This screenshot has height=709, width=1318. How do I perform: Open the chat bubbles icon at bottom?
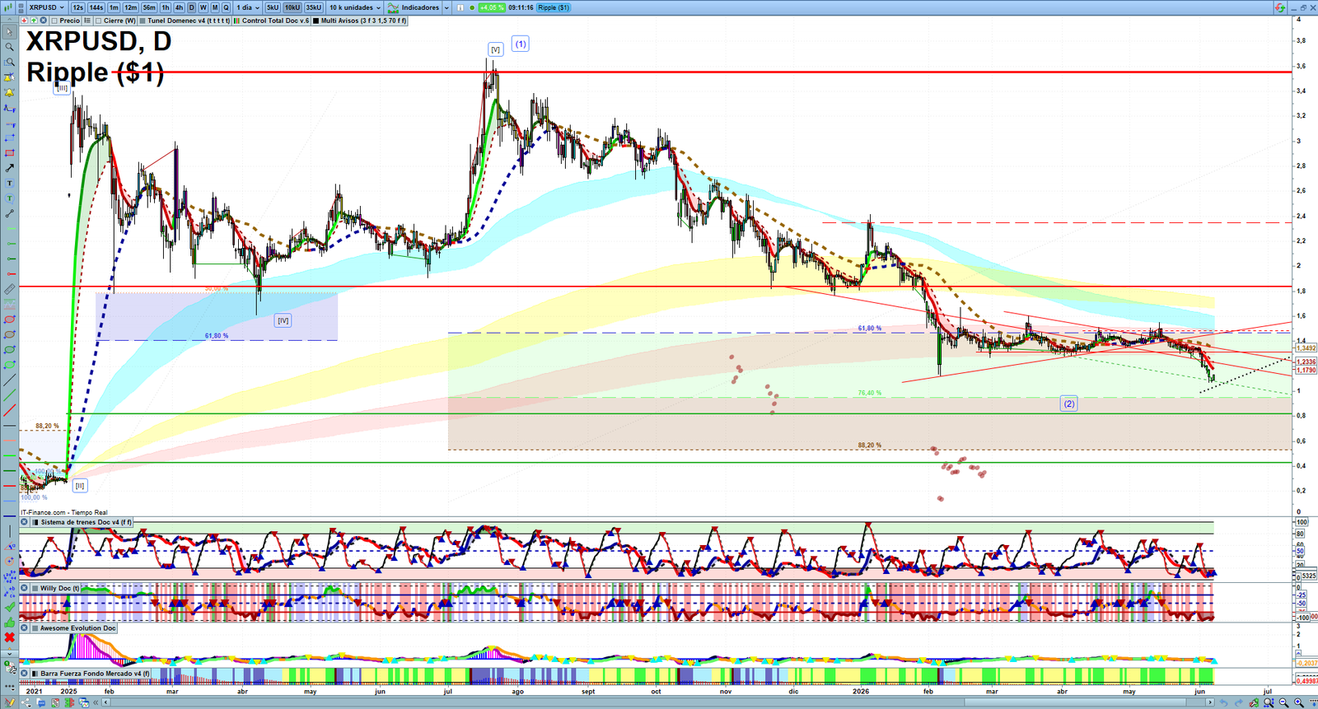(41, 702)
